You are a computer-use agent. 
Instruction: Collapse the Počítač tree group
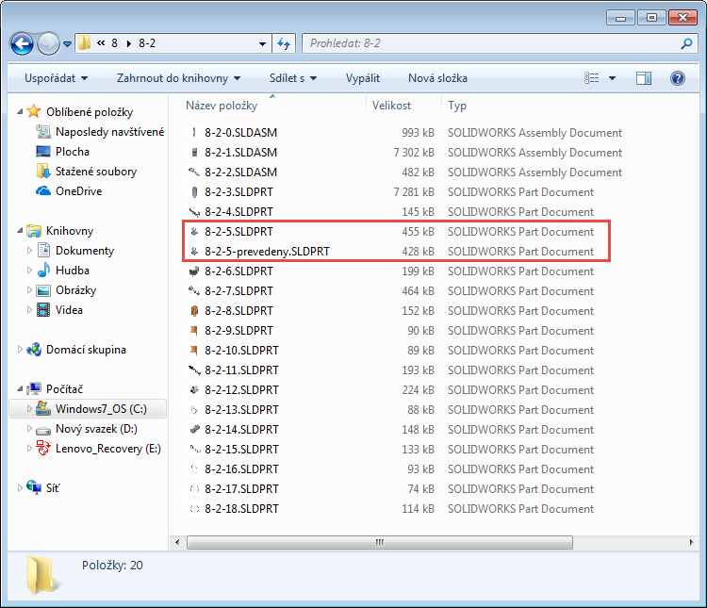(x=20, y=389)
